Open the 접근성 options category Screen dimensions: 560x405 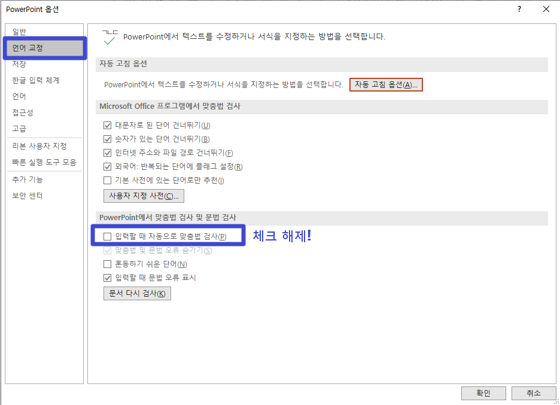pos(23,113)
